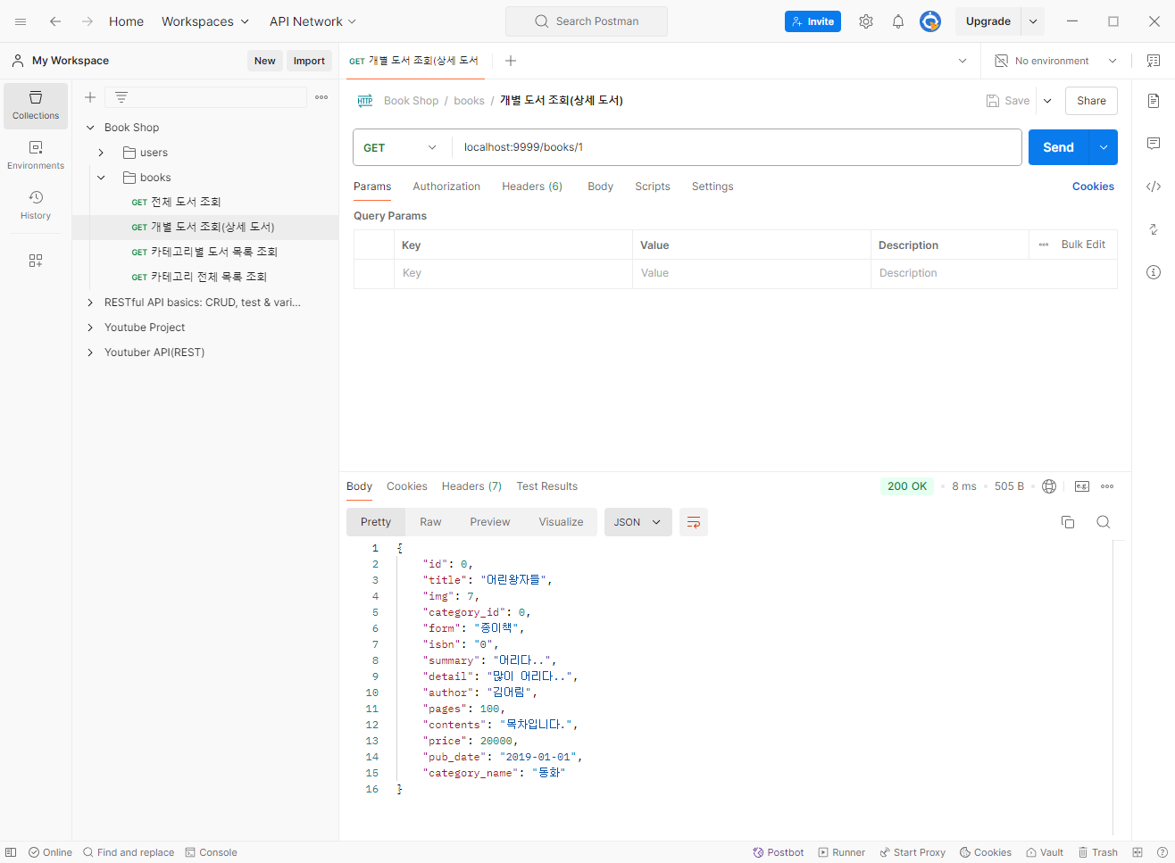Switch to Headers (6) request tab

pos(532,187)
